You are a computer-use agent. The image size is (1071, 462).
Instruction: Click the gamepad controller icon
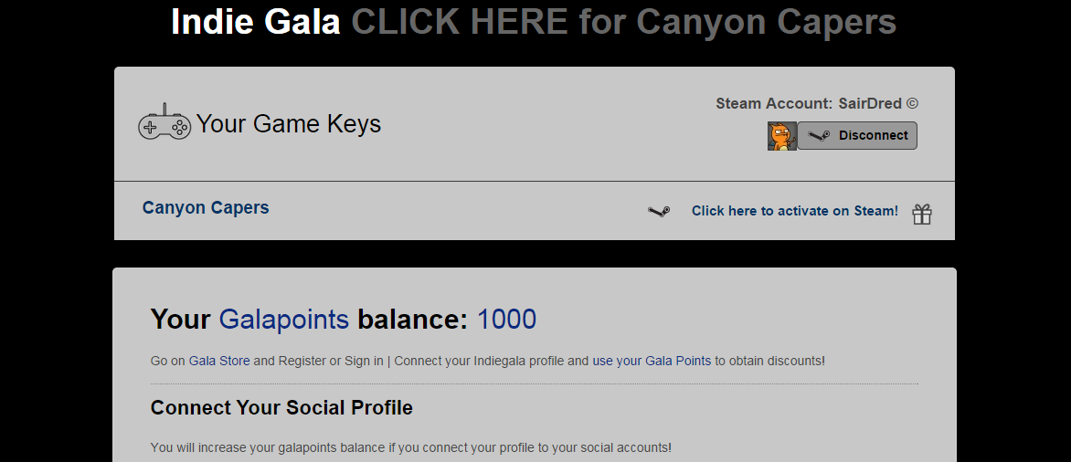coord(164,122)
